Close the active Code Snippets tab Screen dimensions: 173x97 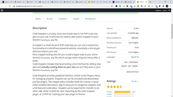tap(146, 2)
